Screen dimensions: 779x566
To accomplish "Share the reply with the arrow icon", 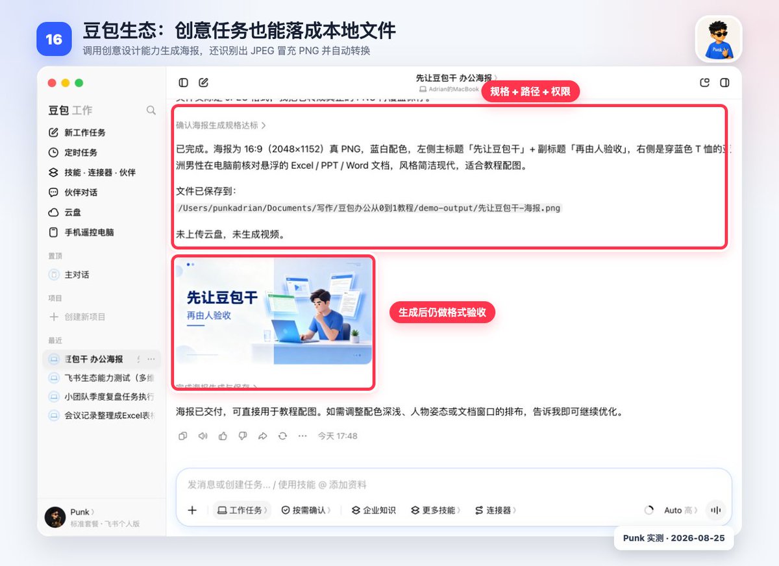I will pos(262,436).
